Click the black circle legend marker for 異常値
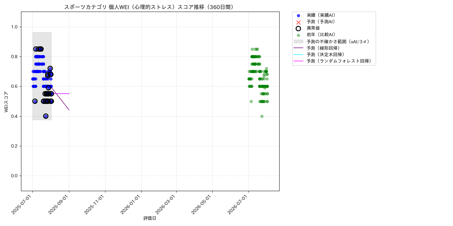 point(298,28)
